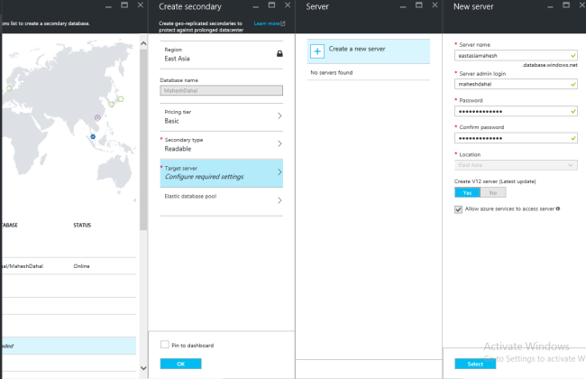Click the lock icon beside Region

[279, 54]
